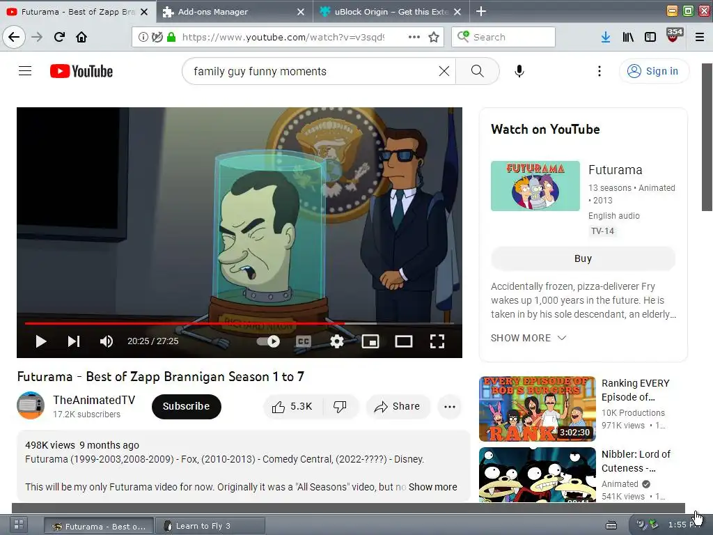Clear the YouTube search query

click(x=444, y=71)
